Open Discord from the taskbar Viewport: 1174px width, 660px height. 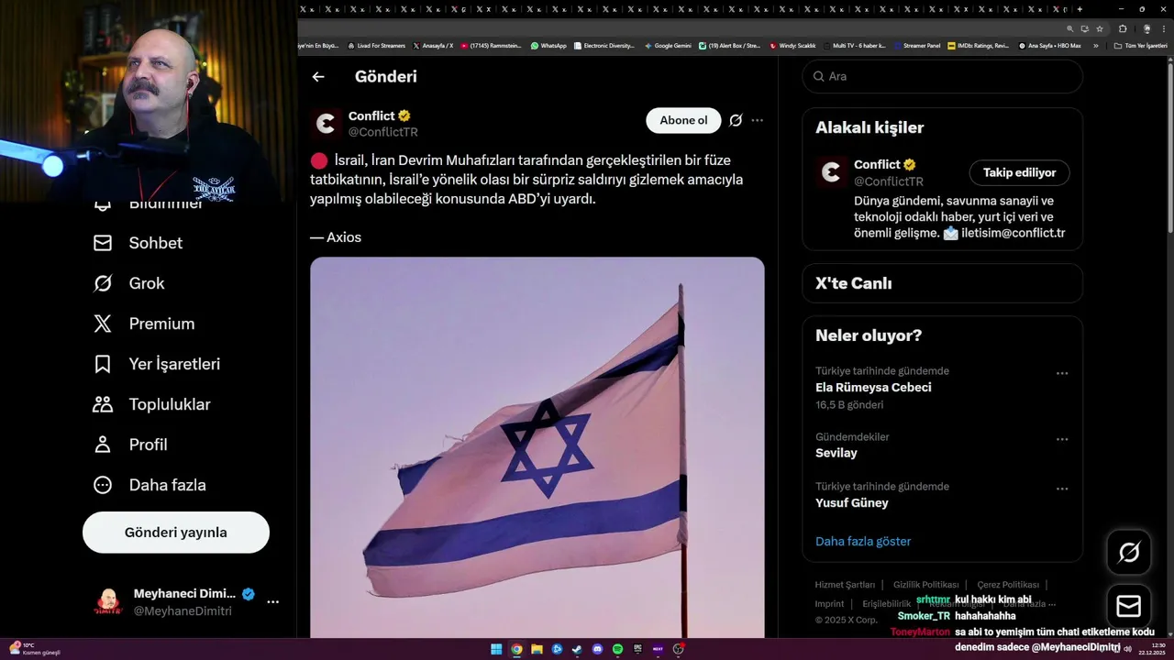pyautogui.click(x=597, y=649)
